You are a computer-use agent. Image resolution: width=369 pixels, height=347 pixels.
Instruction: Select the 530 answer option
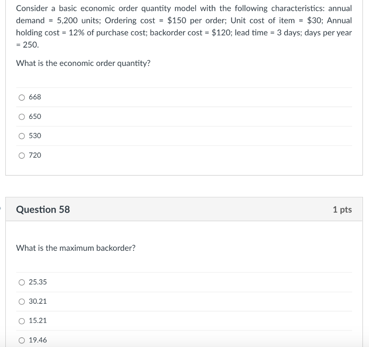(22, 136)
